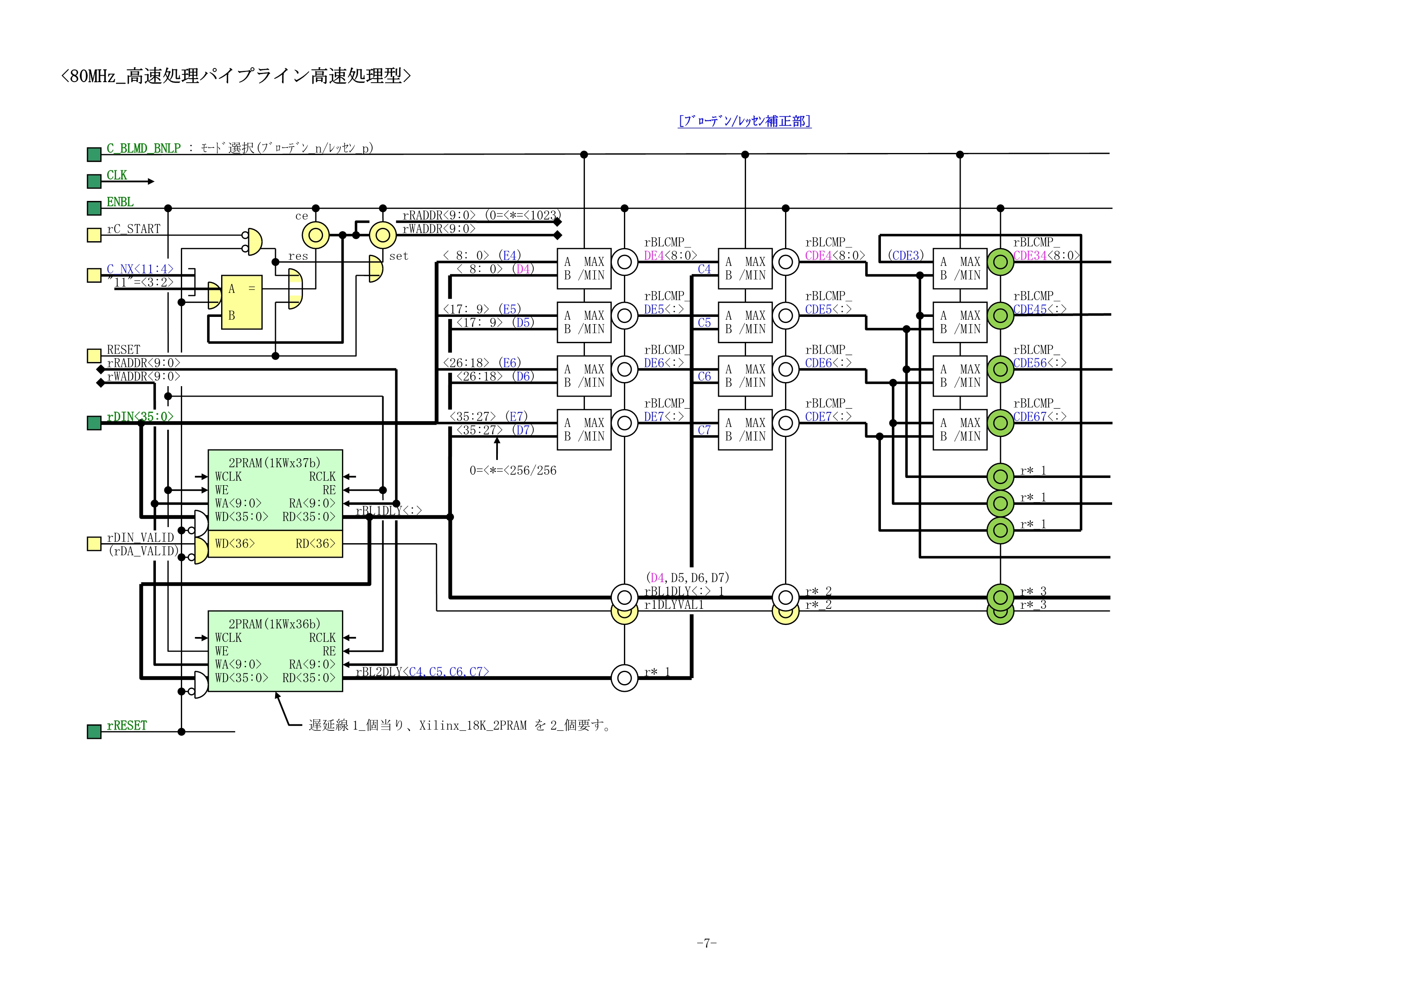Viewport: 1413px width, 999px height.
Task: Click the rBL2DLY<C4,C5,C6,C7> label
Action: coord(422,672)
